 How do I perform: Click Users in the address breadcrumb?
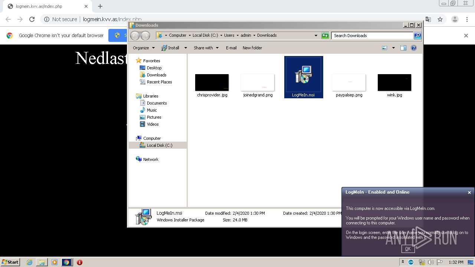point(229,36)
